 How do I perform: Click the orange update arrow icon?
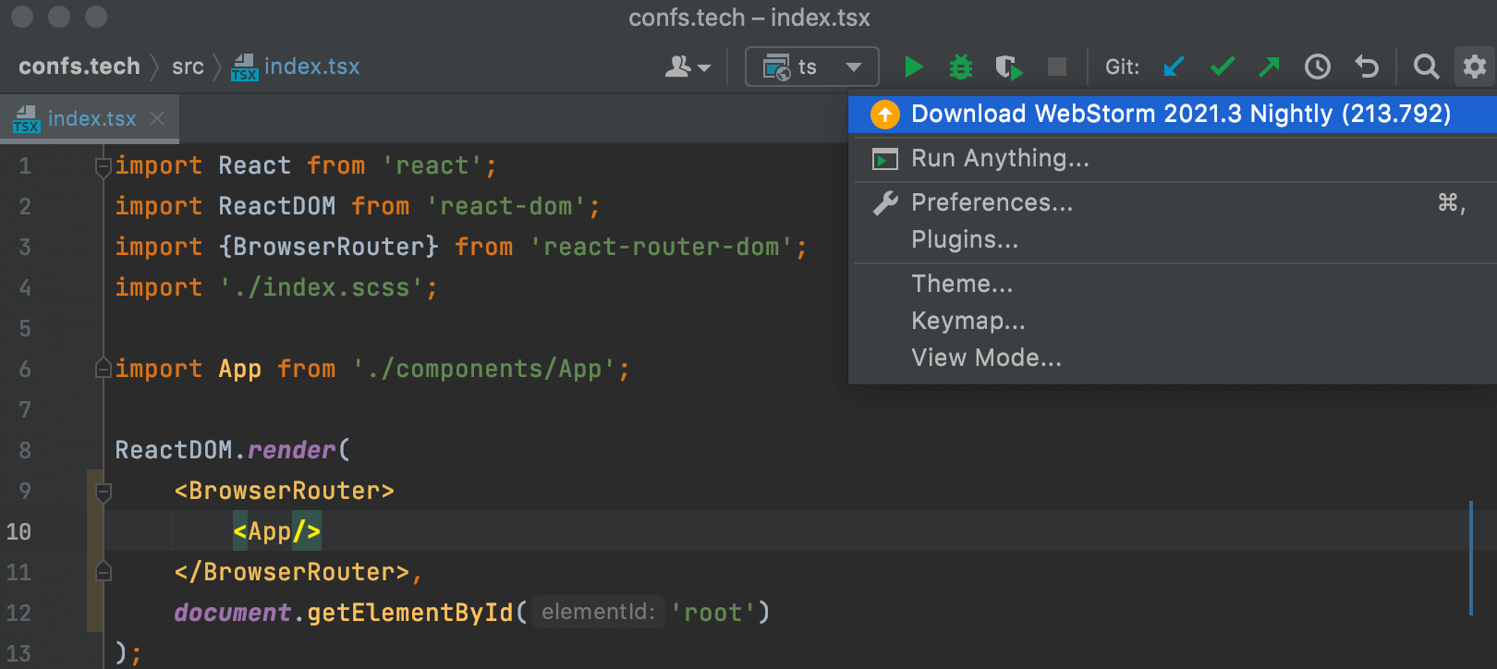click(885, 114)
